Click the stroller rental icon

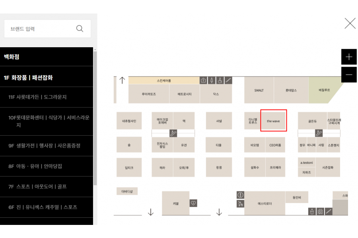click(240, 203)
